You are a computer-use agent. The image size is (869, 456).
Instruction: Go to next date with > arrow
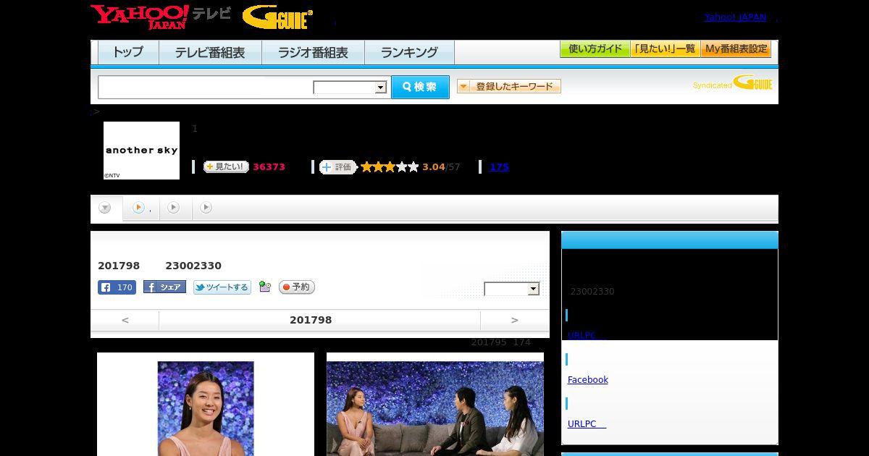click(515, 320)
